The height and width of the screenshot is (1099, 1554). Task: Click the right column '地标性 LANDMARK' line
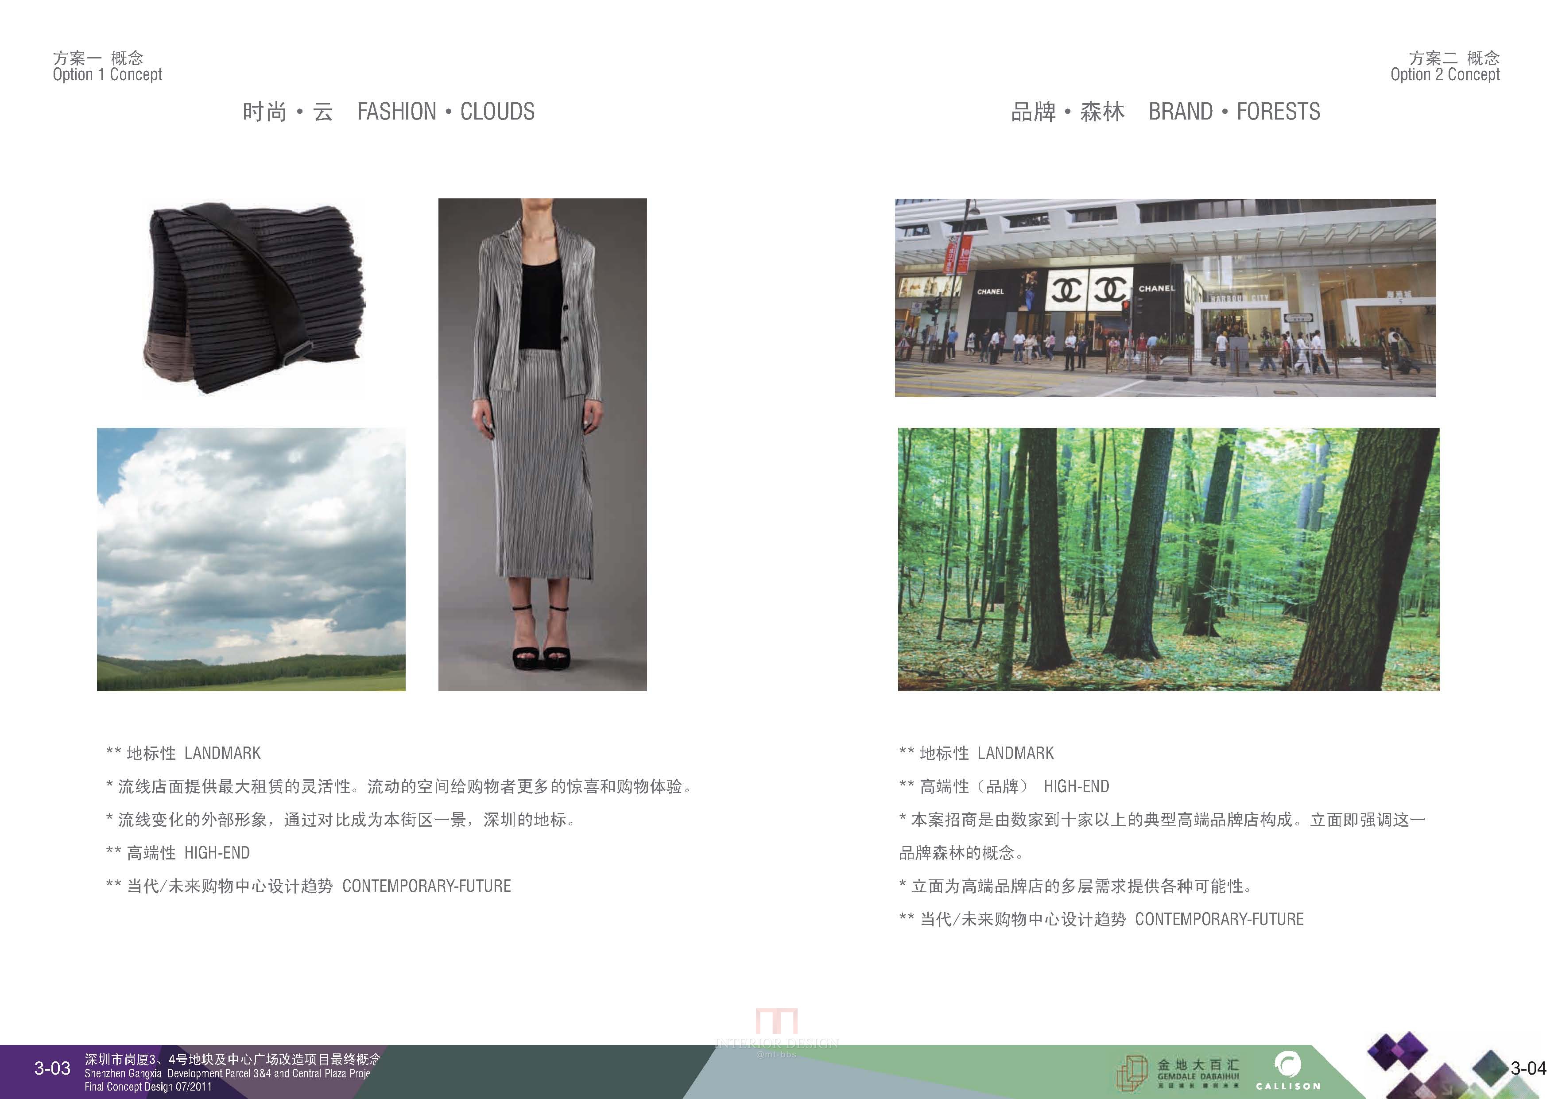[x=976, y=753]
